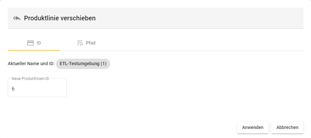311x138 pixels.
Task: Cancel the dialog with Abbrechen
Action: 287,127
